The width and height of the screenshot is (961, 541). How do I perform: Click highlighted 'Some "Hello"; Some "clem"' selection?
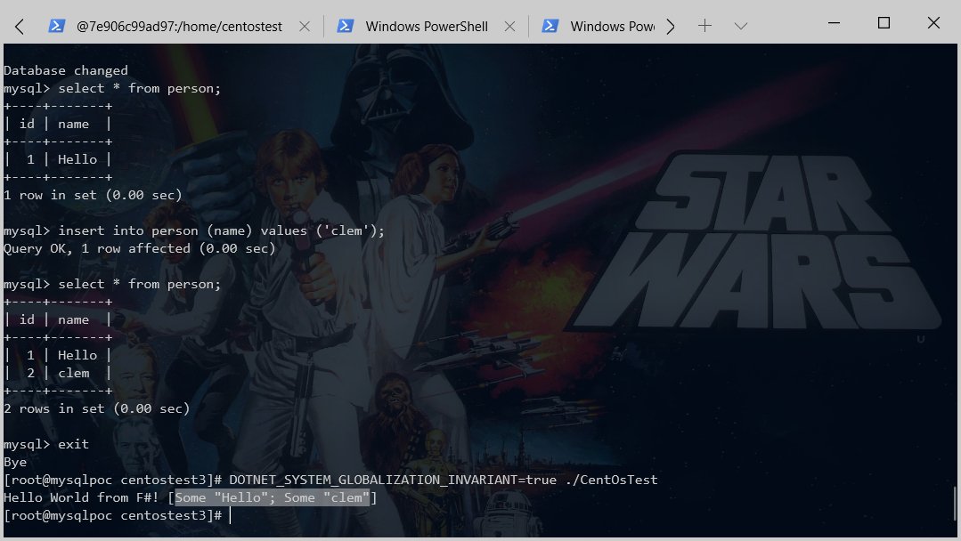273,497
